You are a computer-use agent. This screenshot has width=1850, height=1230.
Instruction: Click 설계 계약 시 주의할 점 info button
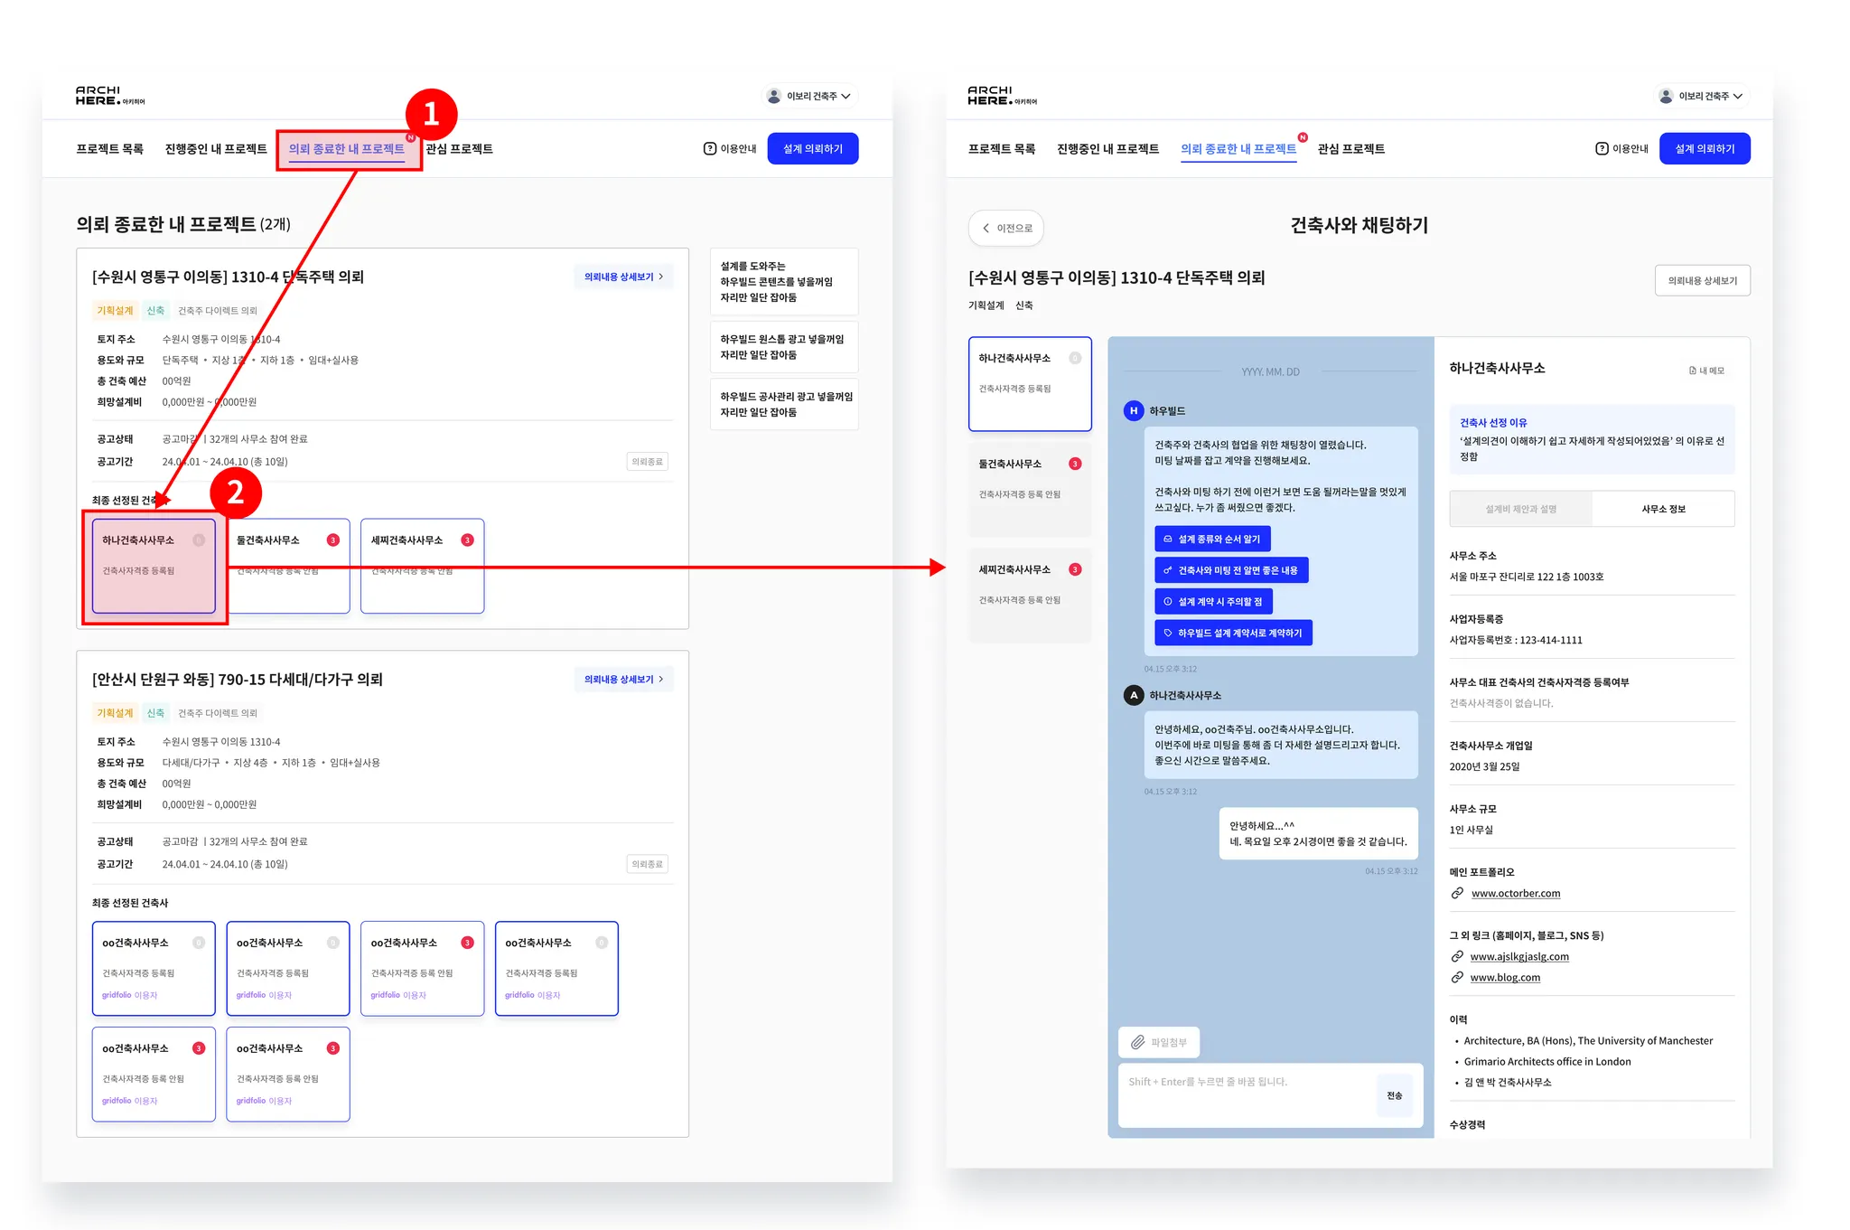1213,601
